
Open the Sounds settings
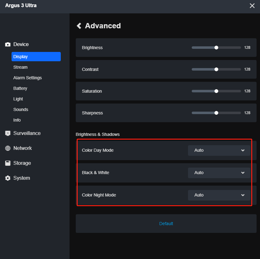coord(21,109)
